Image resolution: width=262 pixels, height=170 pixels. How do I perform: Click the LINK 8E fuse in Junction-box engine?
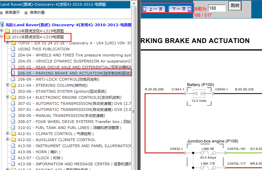(x=208, y=153)
